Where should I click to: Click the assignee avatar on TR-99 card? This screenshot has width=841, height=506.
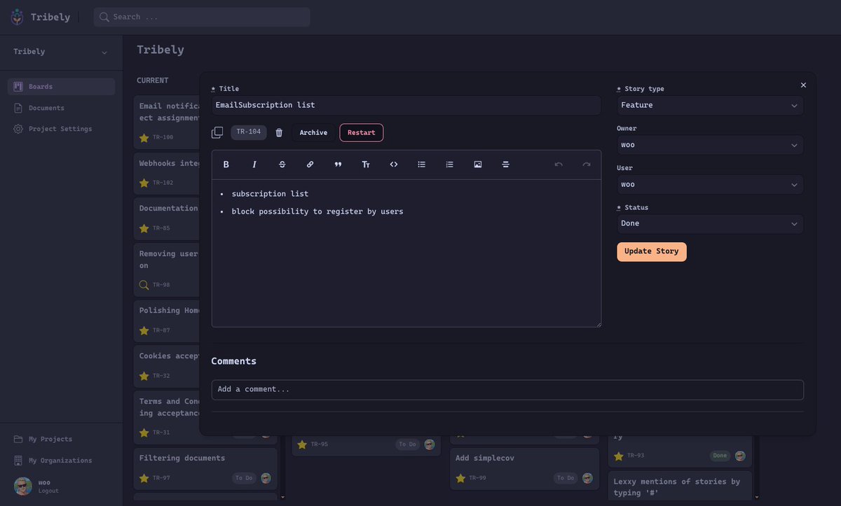click(x=587, y=478)
